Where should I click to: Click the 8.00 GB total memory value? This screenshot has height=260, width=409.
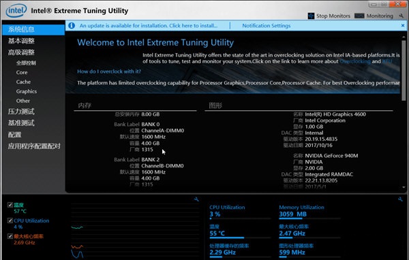point(151,114)
